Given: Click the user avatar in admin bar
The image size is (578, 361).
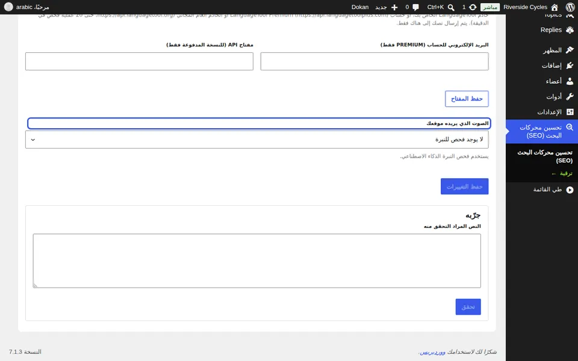Looking at the screenshot, I should 8,7.
